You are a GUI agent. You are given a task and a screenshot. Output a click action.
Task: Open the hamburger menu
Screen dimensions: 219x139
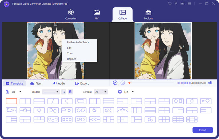(x=189, y=4)
